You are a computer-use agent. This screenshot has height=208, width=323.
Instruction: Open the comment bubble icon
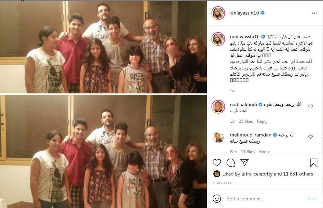pos(231,163)
